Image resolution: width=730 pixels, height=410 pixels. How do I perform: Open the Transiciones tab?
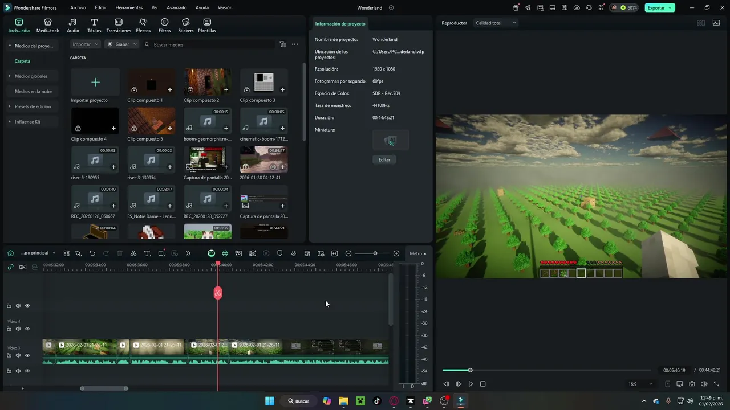pyautogui.click(x=119, y=26)
